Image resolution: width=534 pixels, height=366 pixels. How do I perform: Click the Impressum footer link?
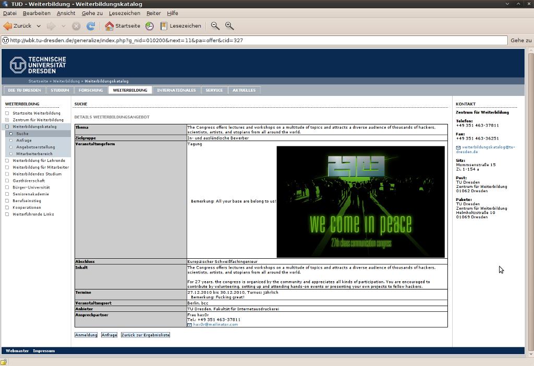tap(44, 351)
